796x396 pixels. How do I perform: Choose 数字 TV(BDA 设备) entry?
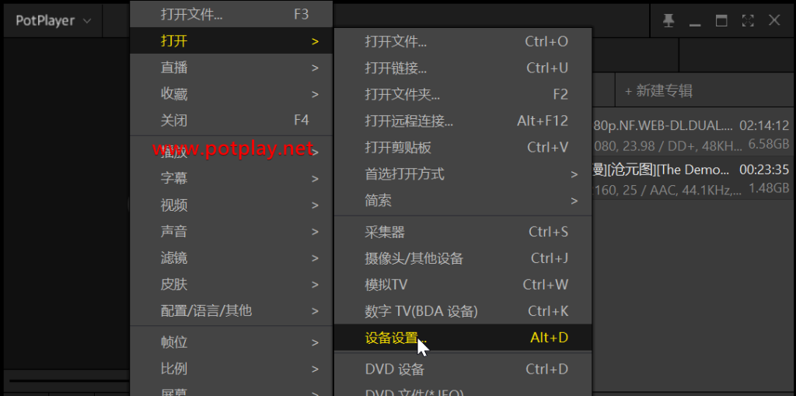click(463, 311)
